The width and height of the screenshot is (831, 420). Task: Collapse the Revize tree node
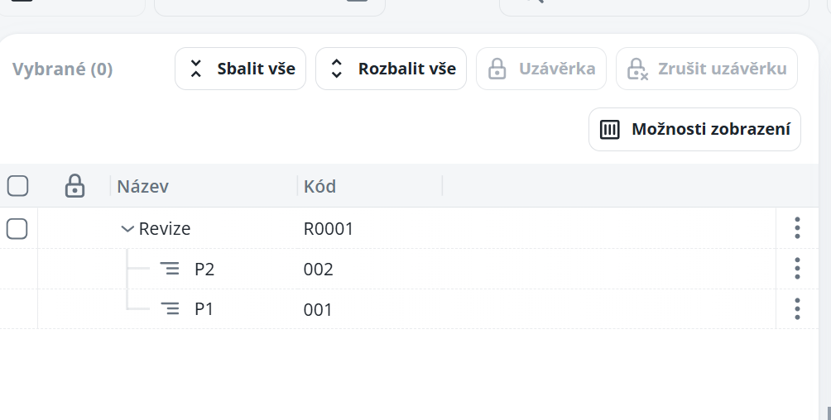(x=127, y=229)
